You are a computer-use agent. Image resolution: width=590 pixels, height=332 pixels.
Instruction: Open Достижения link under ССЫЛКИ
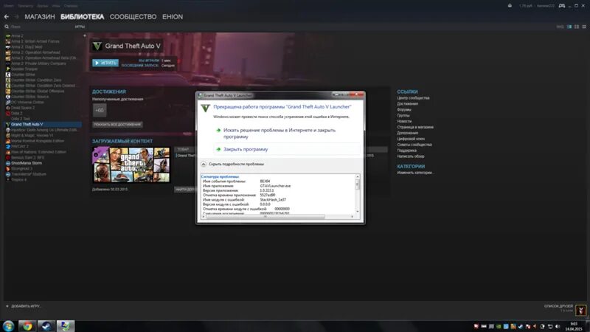(407, 104)
